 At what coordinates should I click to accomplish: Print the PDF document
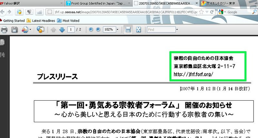(4, 30)
